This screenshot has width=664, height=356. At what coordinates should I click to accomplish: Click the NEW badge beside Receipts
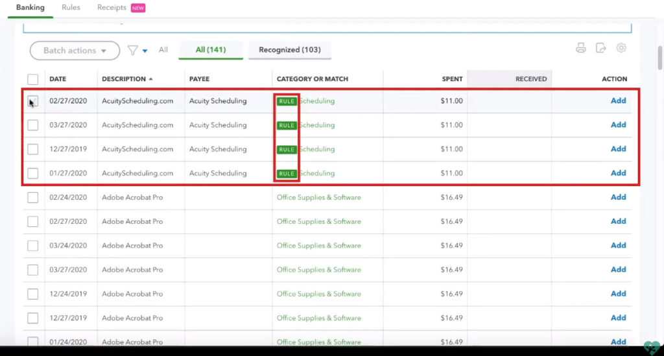tap(138, 8)
